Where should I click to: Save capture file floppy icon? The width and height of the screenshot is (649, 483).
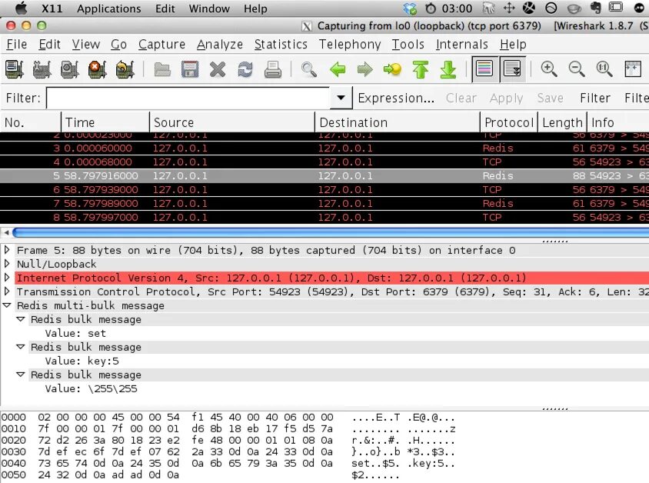[x=190, y=69]
